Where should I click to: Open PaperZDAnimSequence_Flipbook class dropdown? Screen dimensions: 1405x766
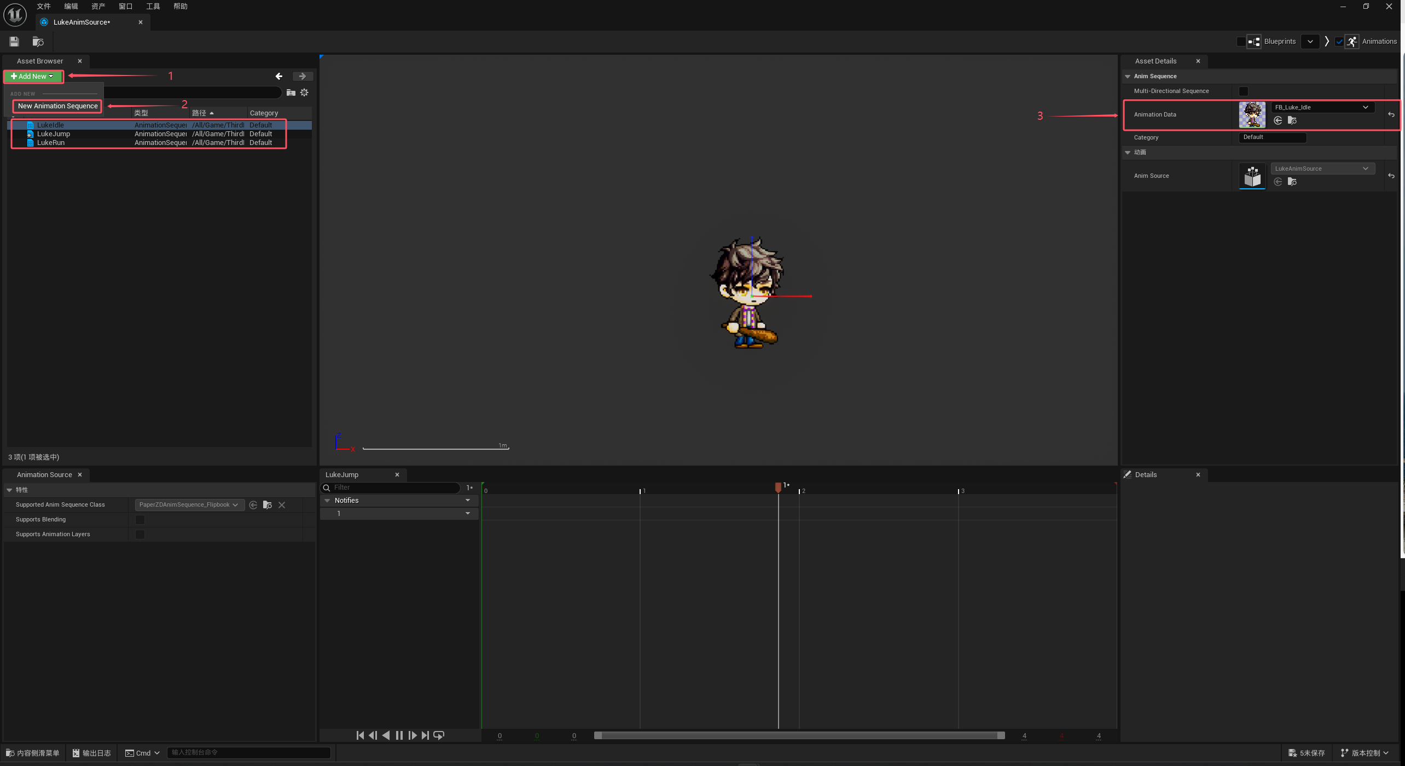[188, 505]
